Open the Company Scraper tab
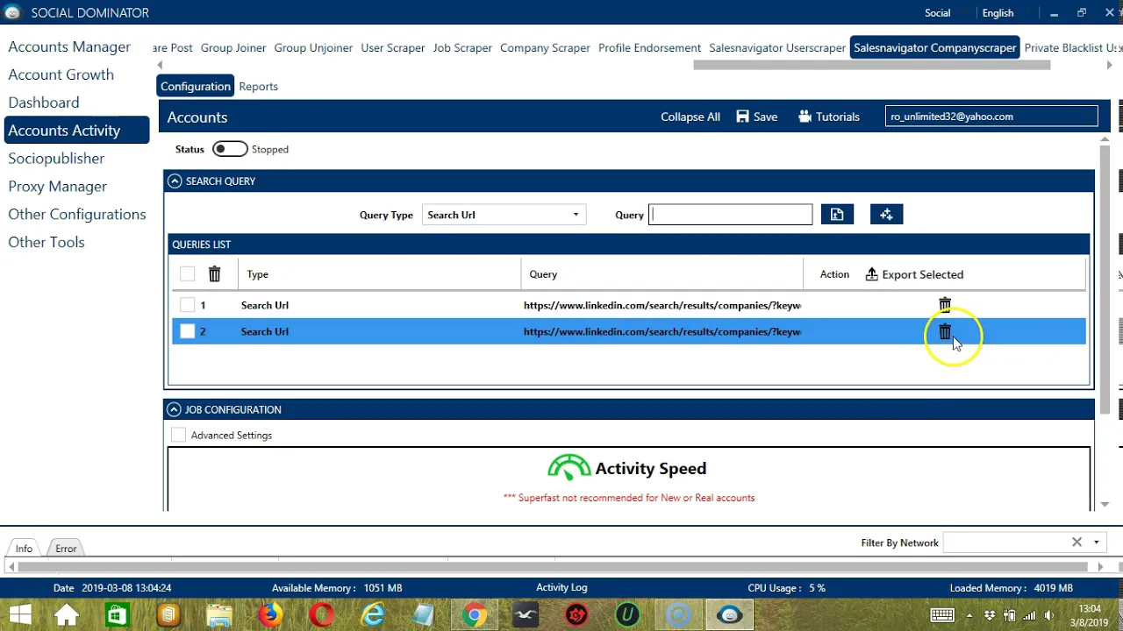The width and height of the screenshot is (1123, 631). click(545, 48)
